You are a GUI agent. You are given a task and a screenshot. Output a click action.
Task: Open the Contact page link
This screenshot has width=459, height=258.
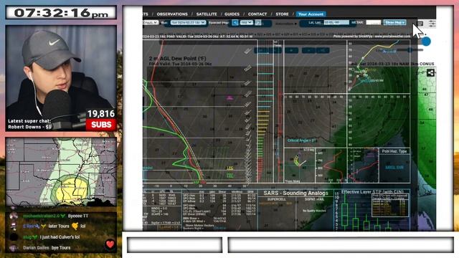coord(257,14)
